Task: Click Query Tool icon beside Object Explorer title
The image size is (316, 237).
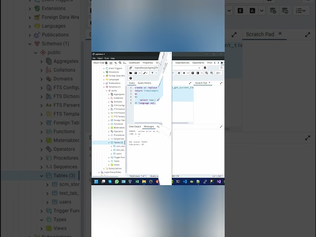Action: 106,63
